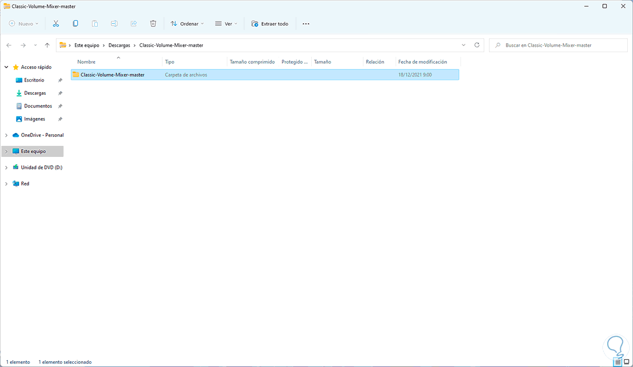Expand the Red network node
Viewport: 633px width, 367px height.
tap(6, 184)
